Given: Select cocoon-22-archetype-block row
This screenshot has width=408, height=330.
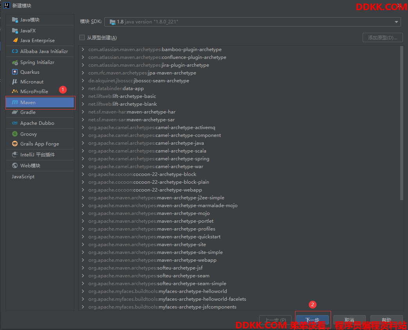Looking at the screenshot, I should (x=239, y=174).
